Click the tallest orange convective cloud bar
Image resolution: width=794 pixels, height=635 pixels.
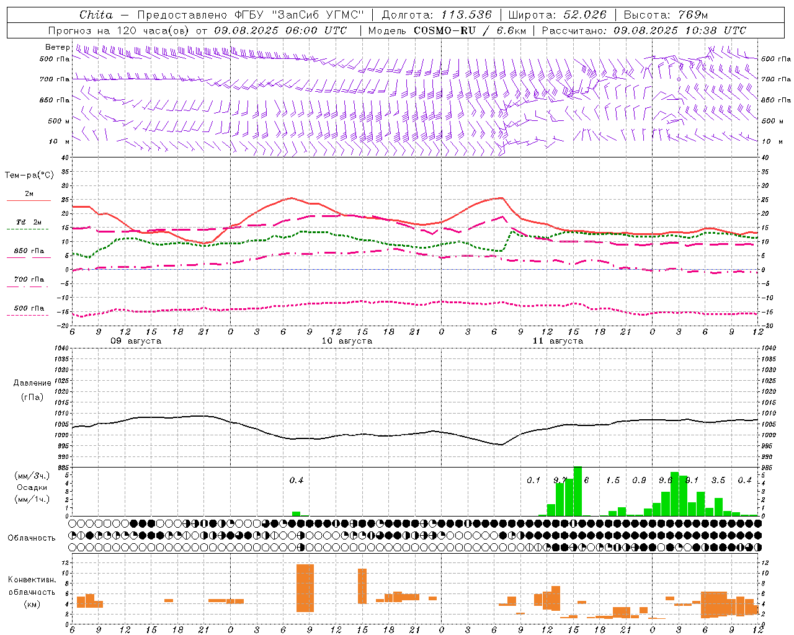tap(305, 588)
